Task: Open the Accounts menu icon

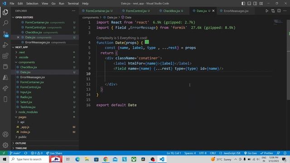Action: tap(5, 134)
